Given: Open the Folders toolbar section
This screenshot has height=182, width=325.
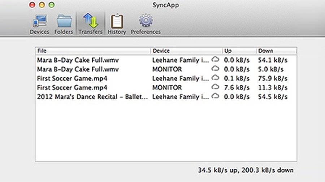Looking at the screenshot, I should pos(64,24).
